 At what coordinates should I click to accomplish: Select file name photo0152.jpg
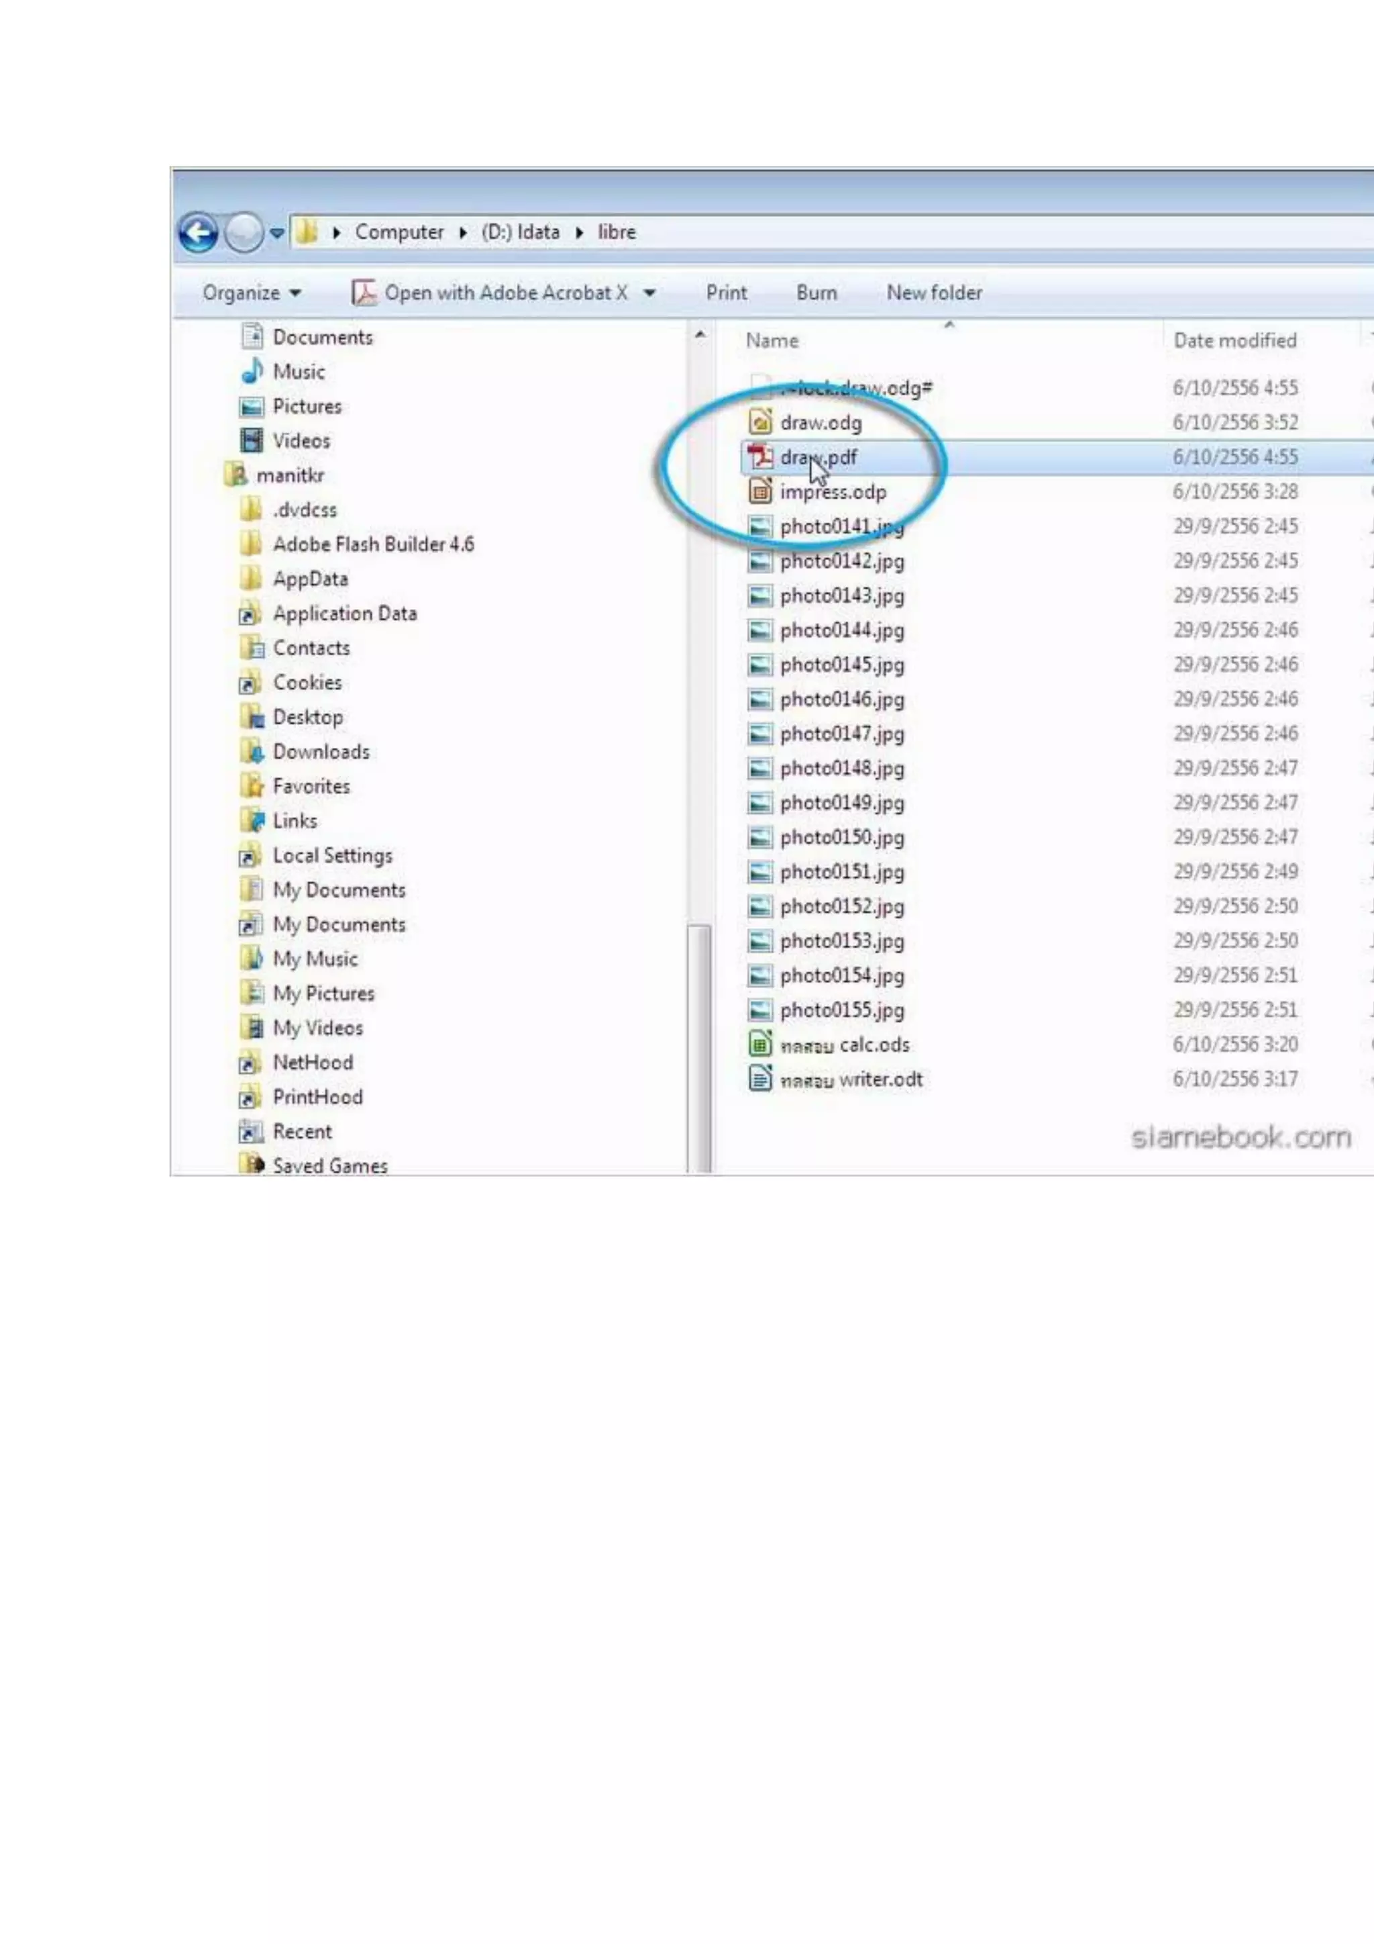(x=842, y=907)
